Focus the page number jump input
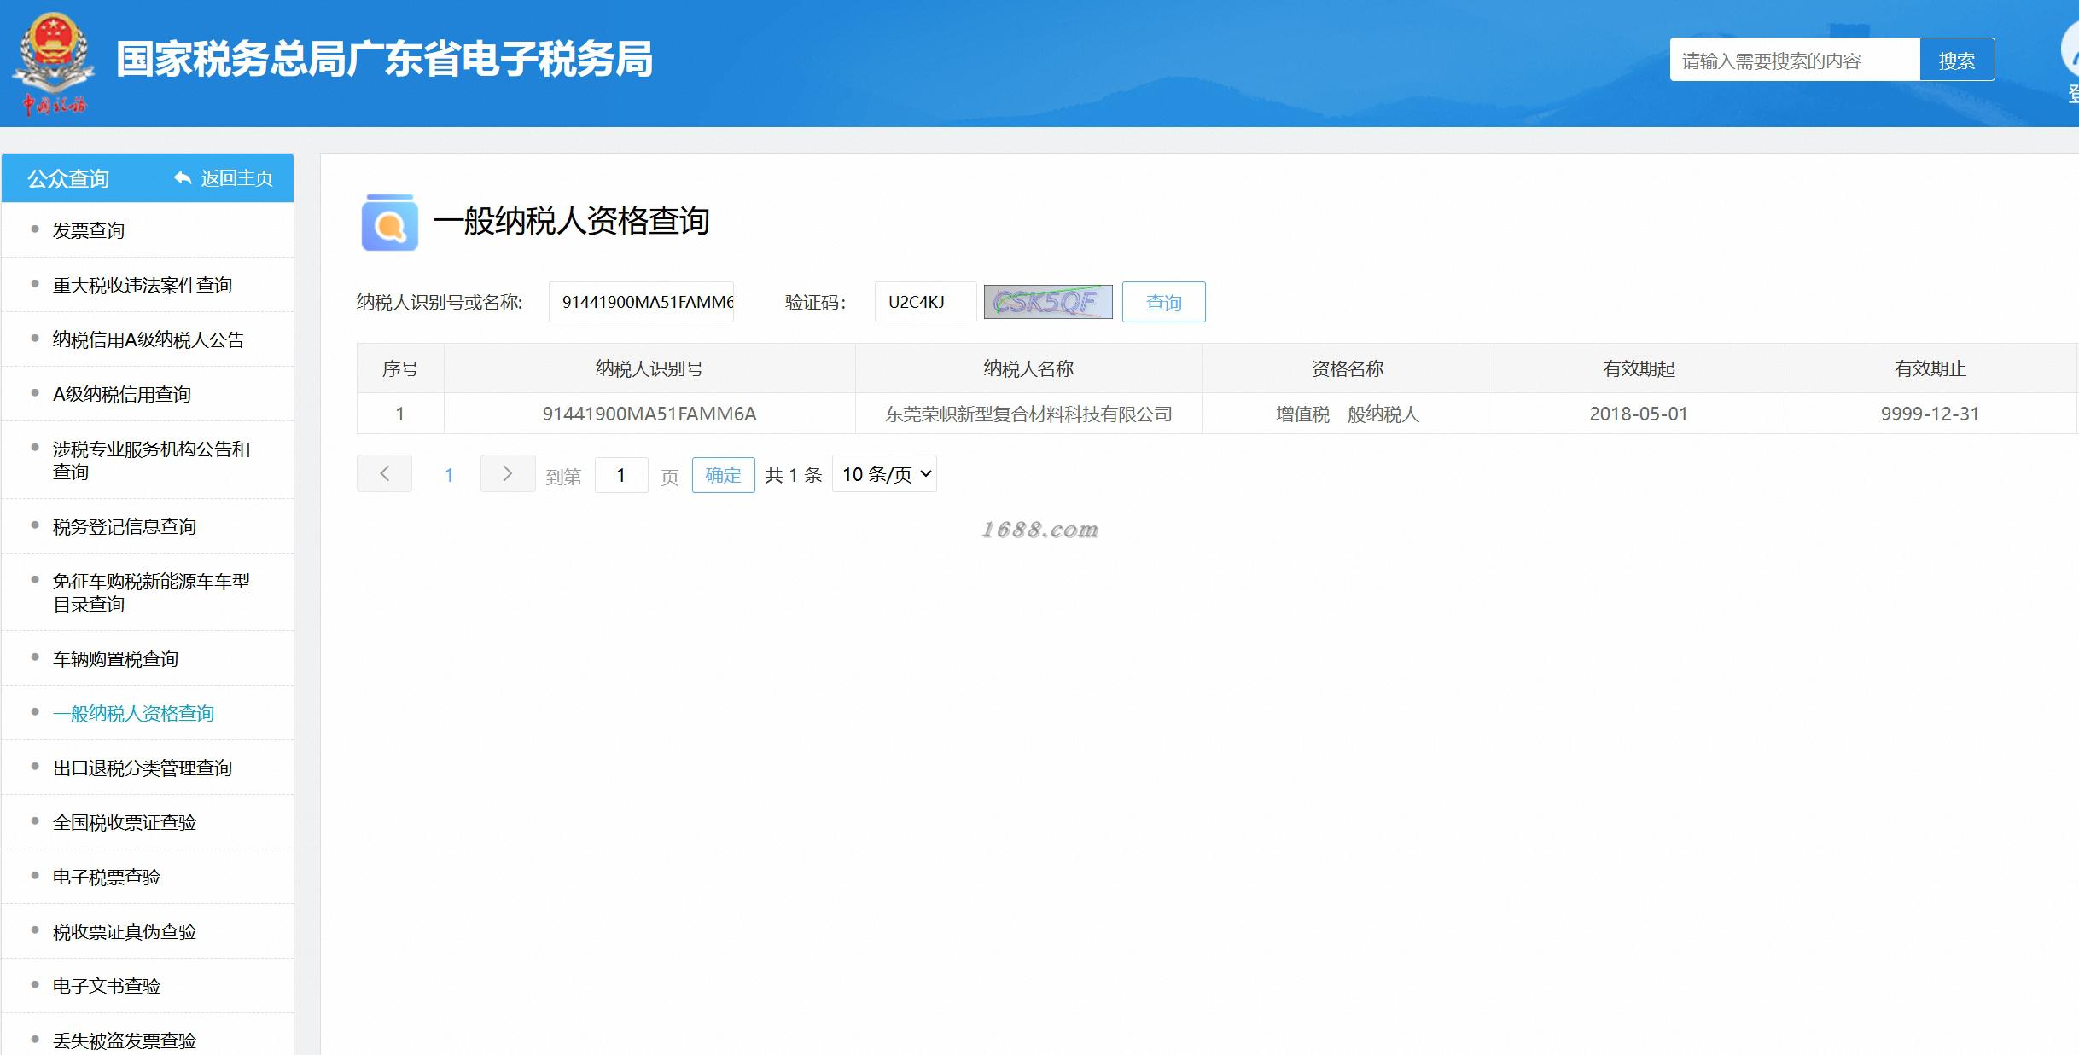Screen dimensions: 2079x1055 pyautogui.click(x=621, y=474)
